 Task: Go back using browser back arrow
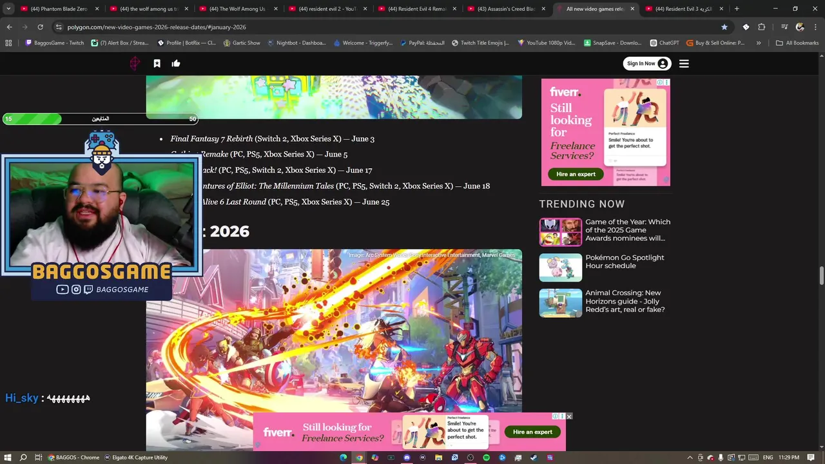point(9,27)
